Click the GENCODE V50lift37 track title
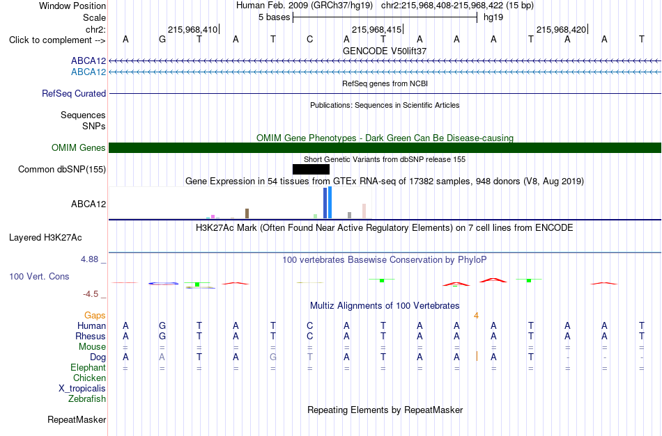 [385, 51]
